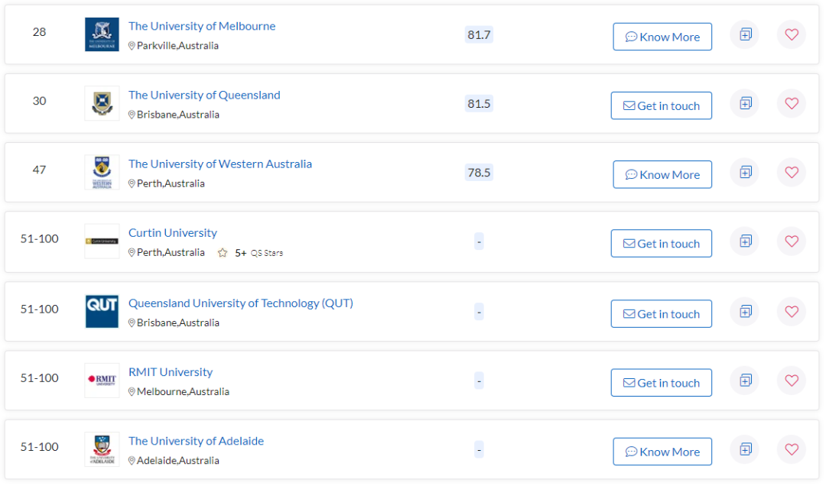Add University of Western Australia to compare
Image resolution: width=826 pixels, height=486 pixels.
(745, 173)
